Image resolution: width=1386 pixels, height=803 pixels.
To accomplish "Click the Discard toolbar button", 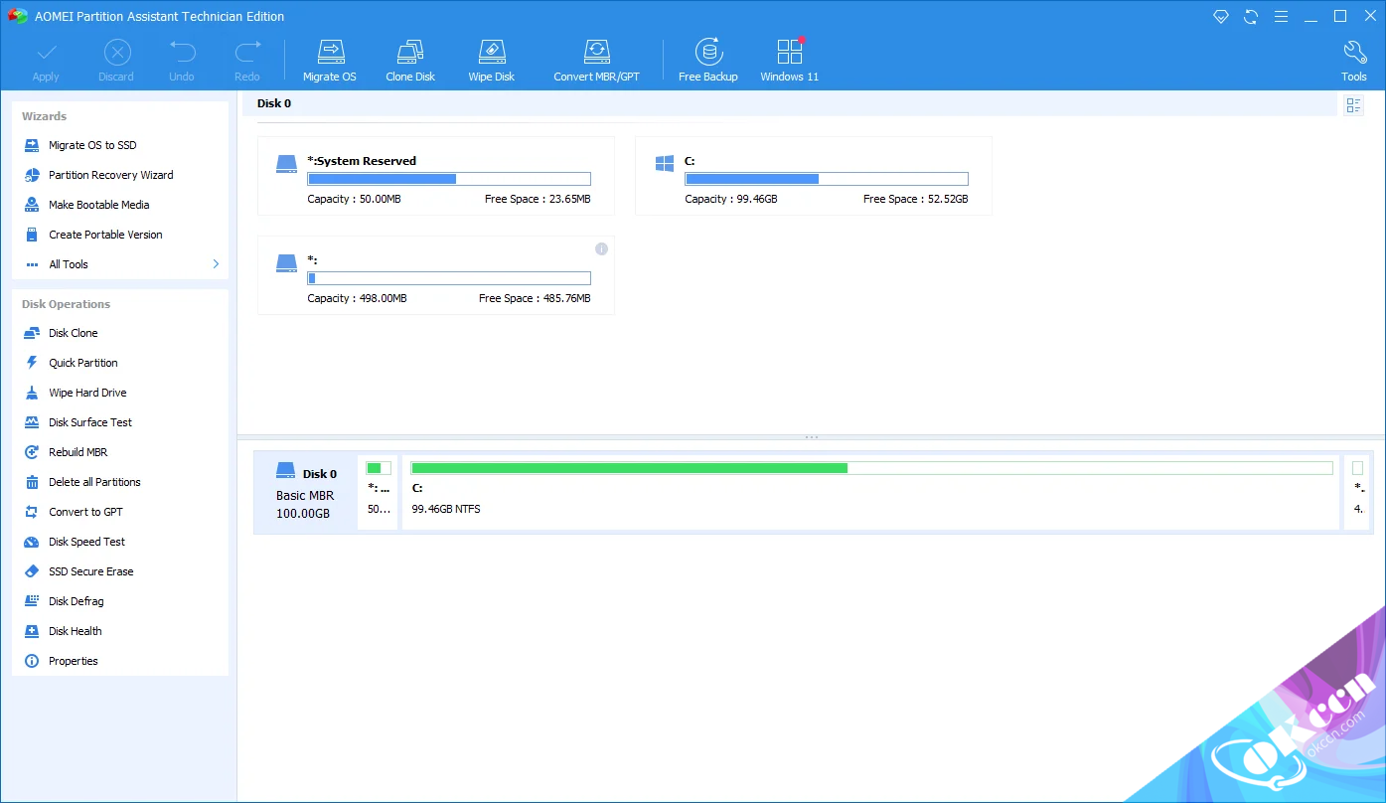I will click(116, 61).
